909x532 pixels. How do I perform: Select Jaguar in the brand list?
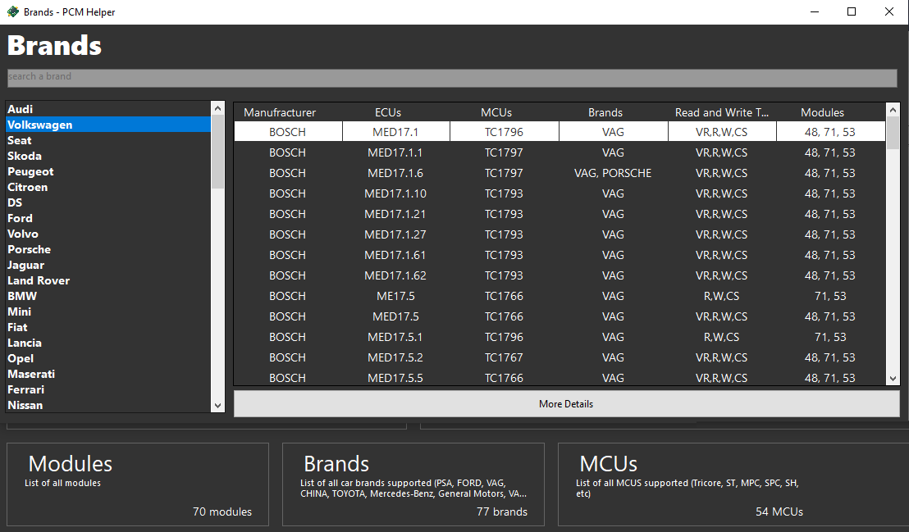[108, 266]
